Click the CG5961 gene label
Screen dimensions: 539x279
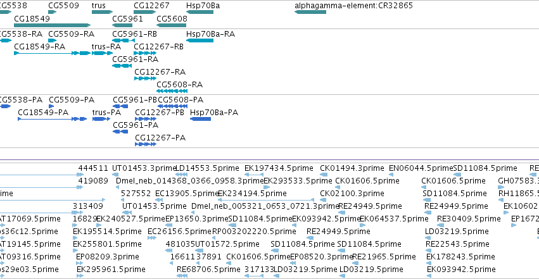click(127, 18)
